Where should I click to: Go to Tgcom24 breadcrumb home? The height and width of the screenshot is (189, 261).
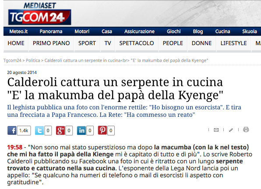click(12, 60)
